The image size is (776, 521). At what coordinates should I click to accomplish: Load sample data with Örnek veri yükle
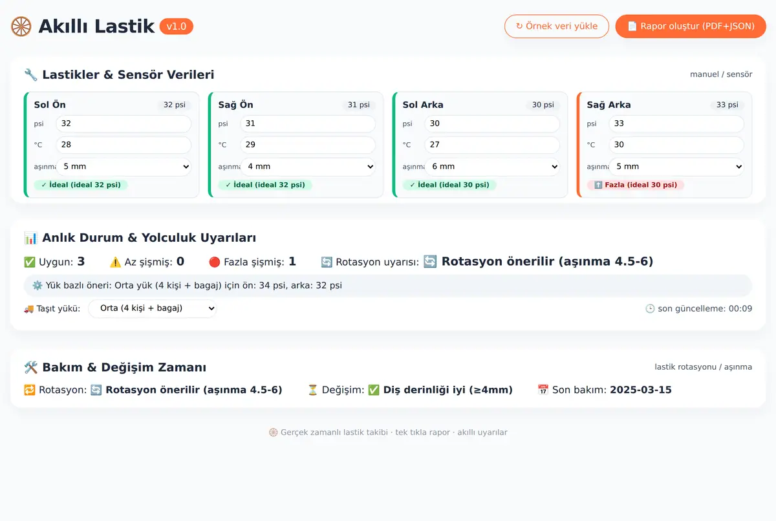[x=557, y=27]
